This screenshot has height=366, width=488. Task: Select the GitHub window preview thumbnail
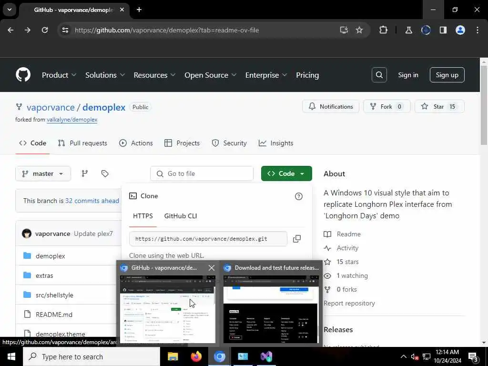(x=167, y=309)
